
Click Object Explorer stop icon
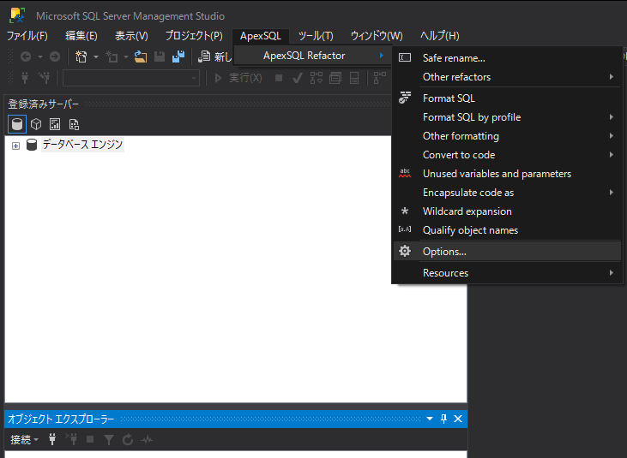coord(90,440)
